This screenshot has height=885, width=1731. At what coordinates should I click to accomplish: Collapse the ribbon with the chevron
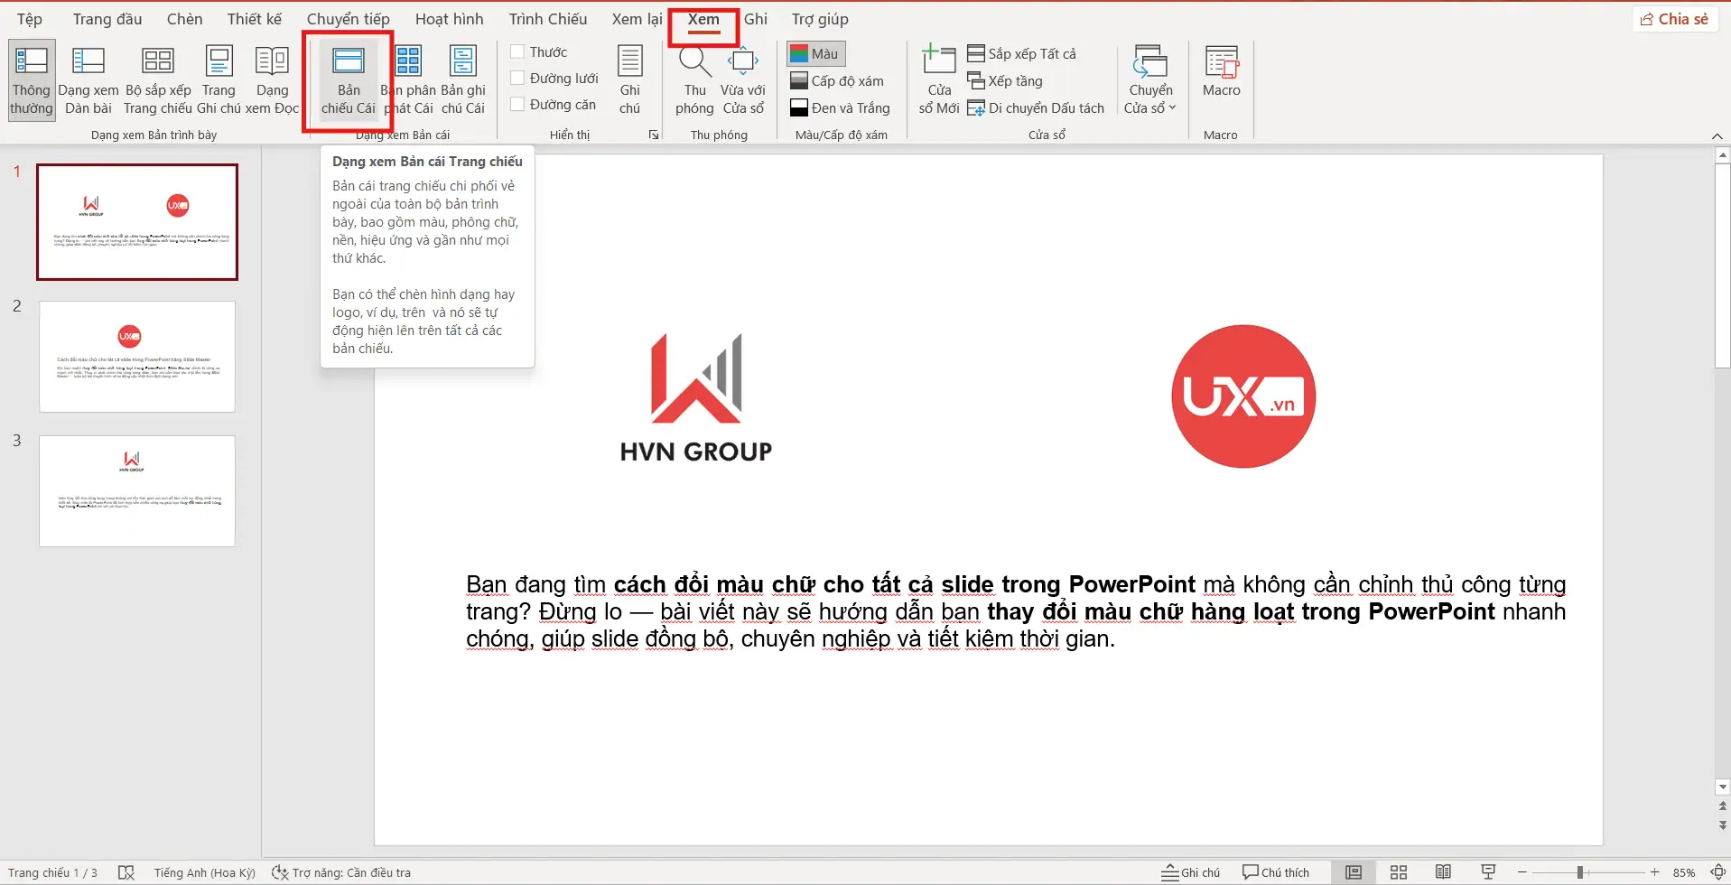tap(1717, 135)
